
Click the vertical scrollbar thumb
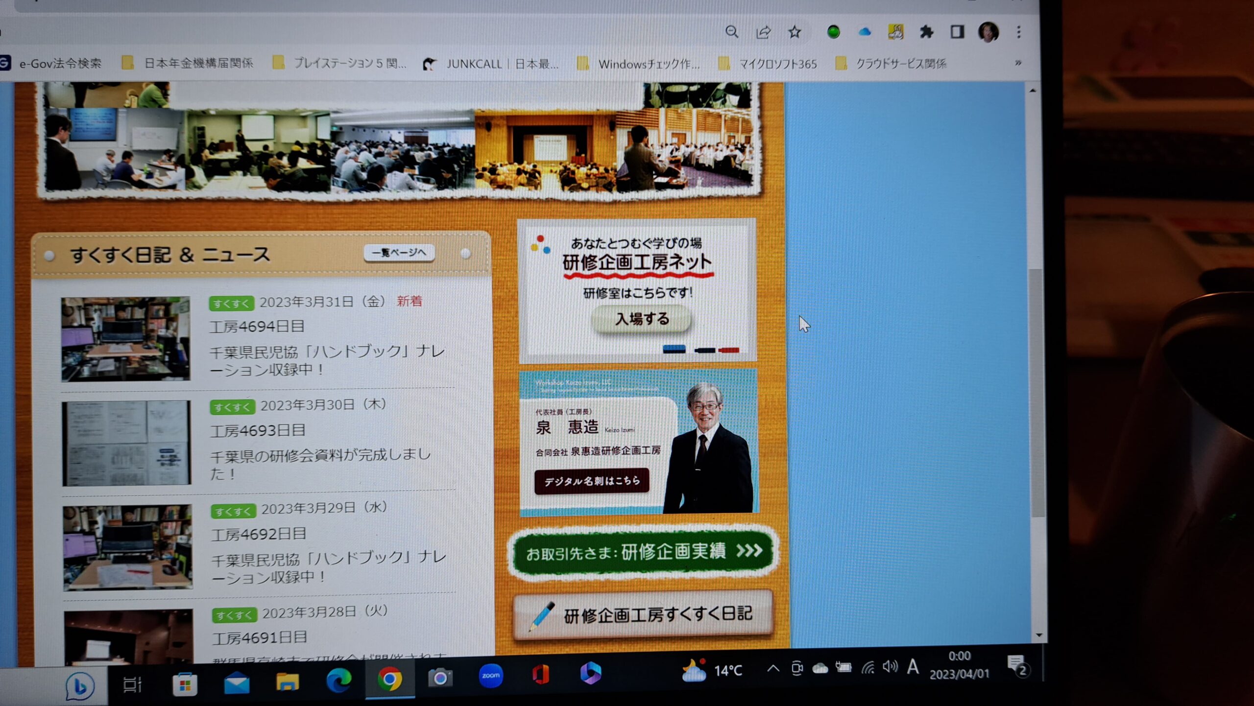click(x=1036, y=393)
